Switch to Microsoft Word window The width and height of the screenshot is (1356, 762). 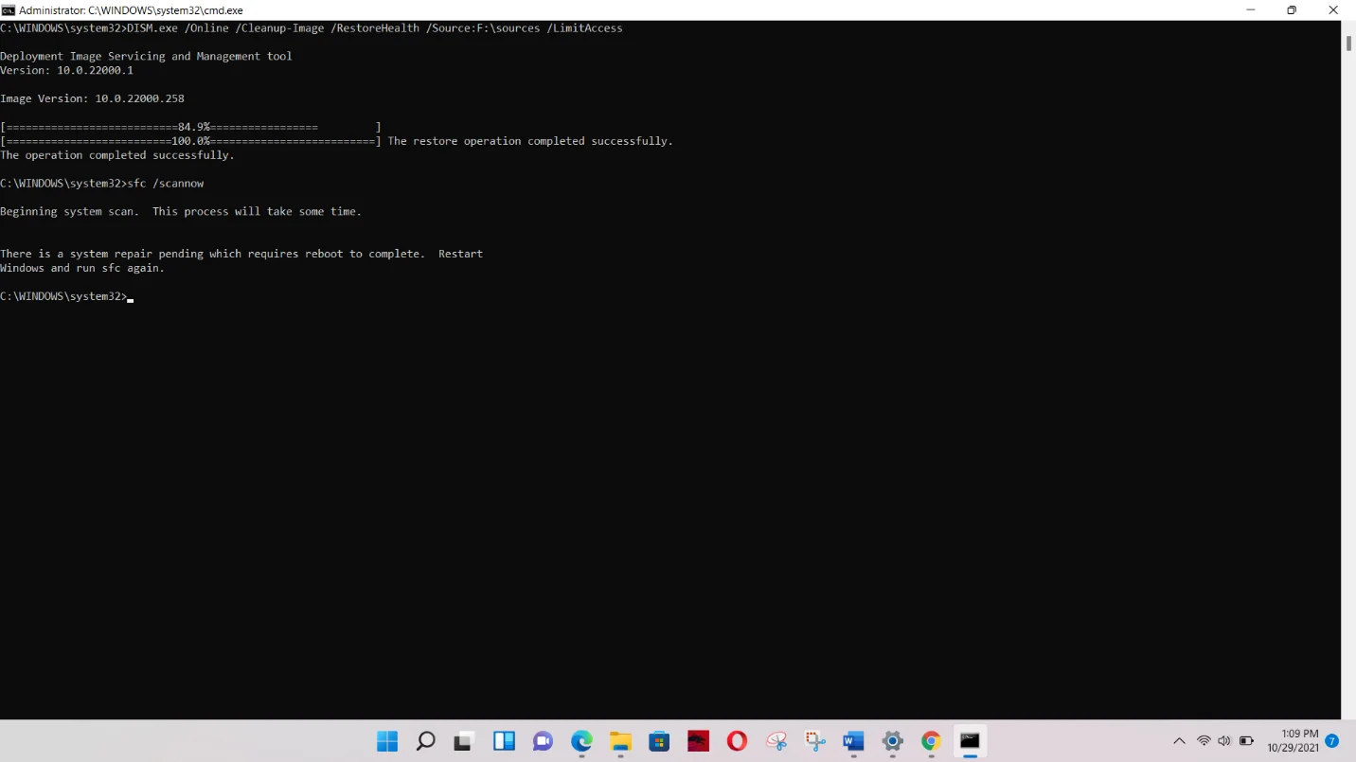pos(853,741)
